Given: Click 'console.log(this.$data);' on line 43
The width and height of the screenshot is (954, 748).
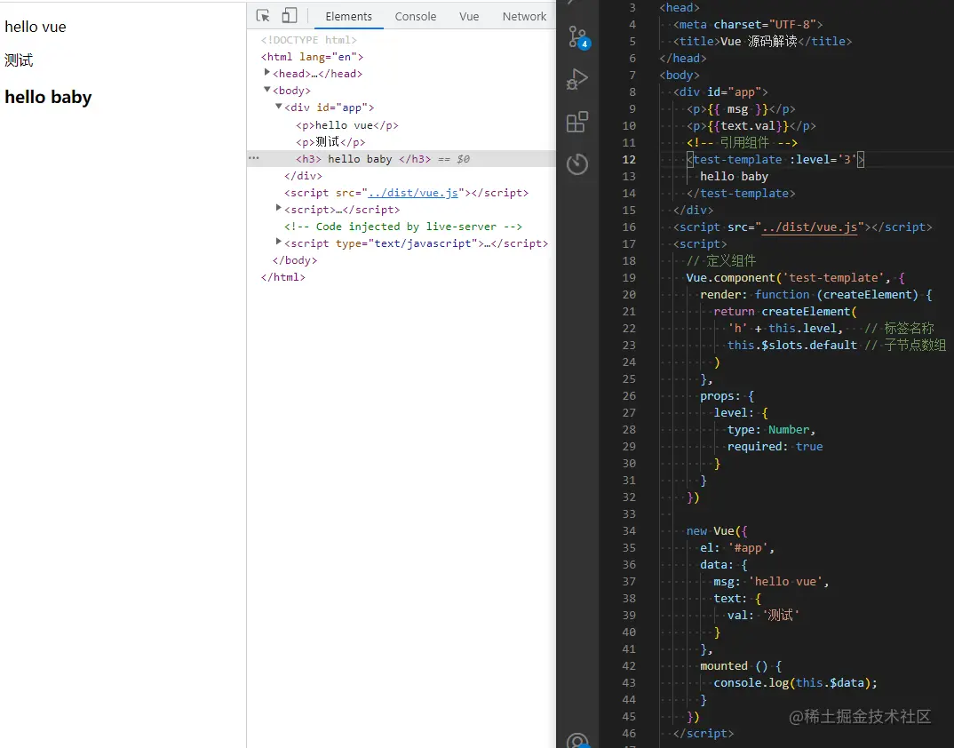Looking at the screenshot, I should click(x=795, y=683).
